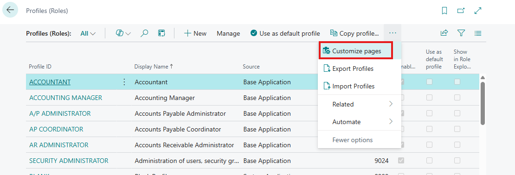Toggle the filter pane icon

461,33
